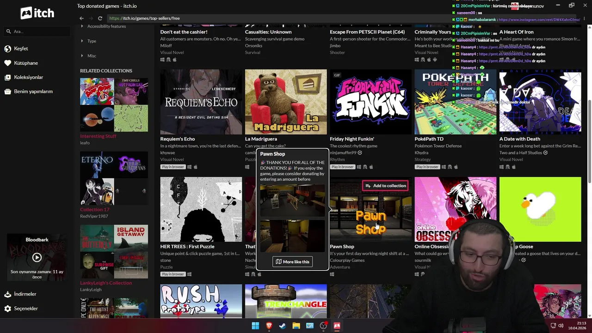Open Steam from the taskbar
This screenshot has width=592, height=333.
[x=282, y=326]
